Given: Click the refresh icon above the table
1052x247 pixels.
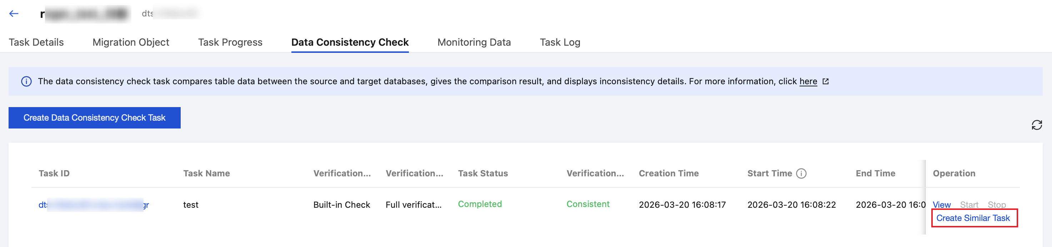Looking at the screenshot, I should [1037, 125].
